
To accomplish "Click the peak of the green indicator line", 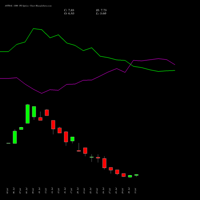I will tap(34, 28).
